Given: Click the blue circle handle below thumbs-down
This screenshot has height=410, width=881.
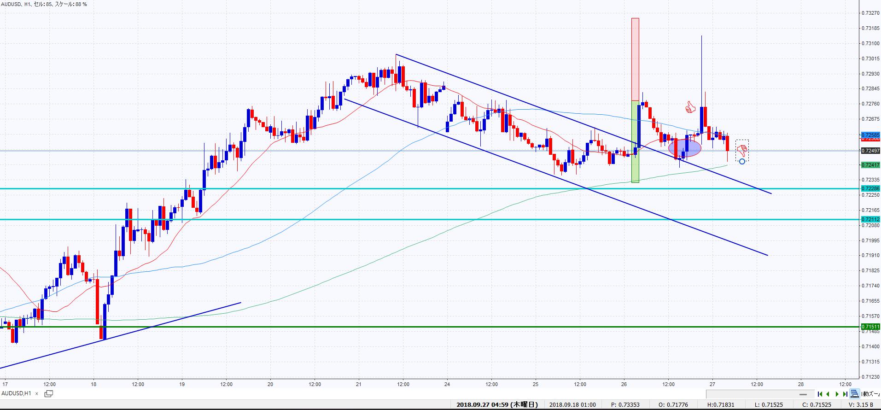Looking at the screenshot, I should pyautogui.click(x=742, y=161).
